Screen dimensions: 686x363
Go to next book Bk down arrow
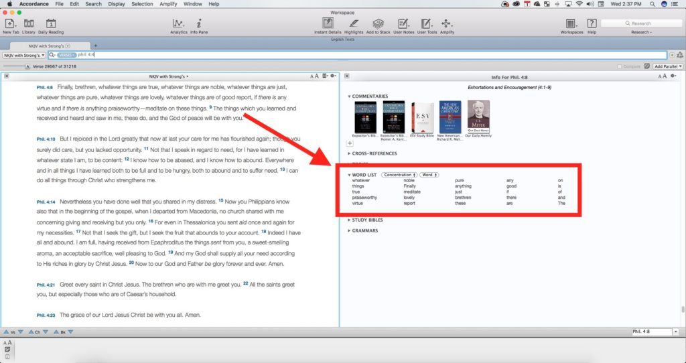[x=70, y=332]
